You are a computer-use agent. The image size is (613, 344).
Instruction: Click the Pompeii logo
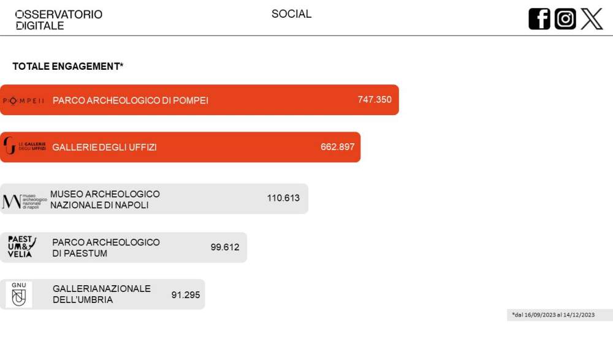[23, 101]
